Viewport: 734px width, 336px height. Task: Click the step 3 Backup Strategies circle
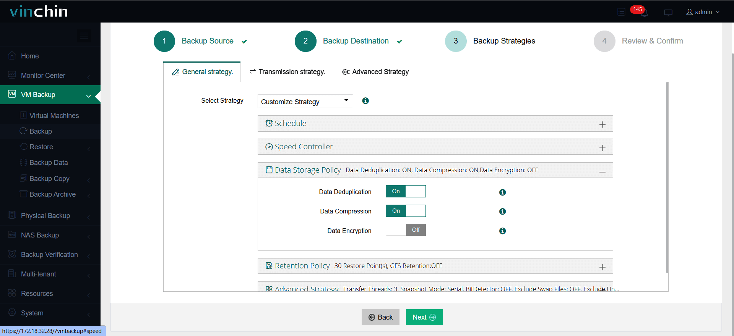456,41
